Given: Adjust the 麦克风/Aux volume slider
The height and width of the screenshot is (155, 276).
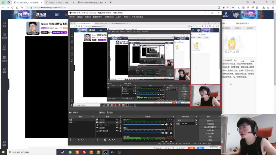Looking at the screenshot, I should point(144,124).
